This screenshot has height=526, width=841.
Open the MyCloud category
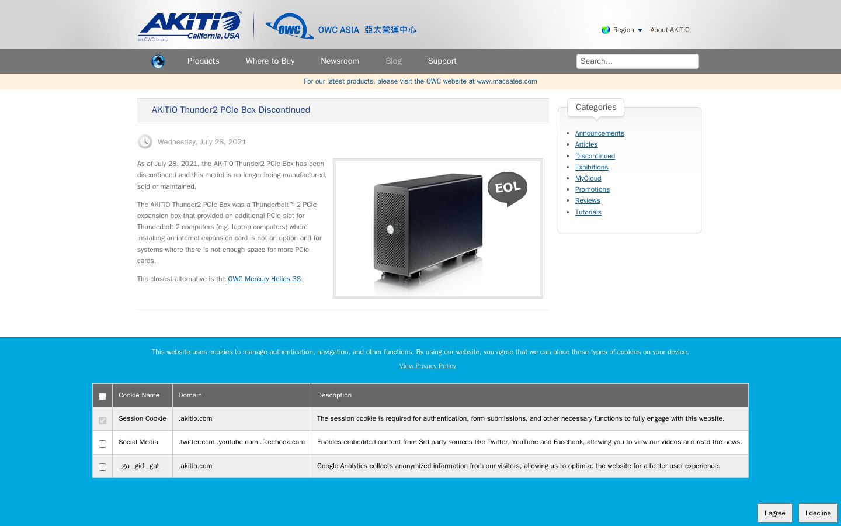coord(588,178)
